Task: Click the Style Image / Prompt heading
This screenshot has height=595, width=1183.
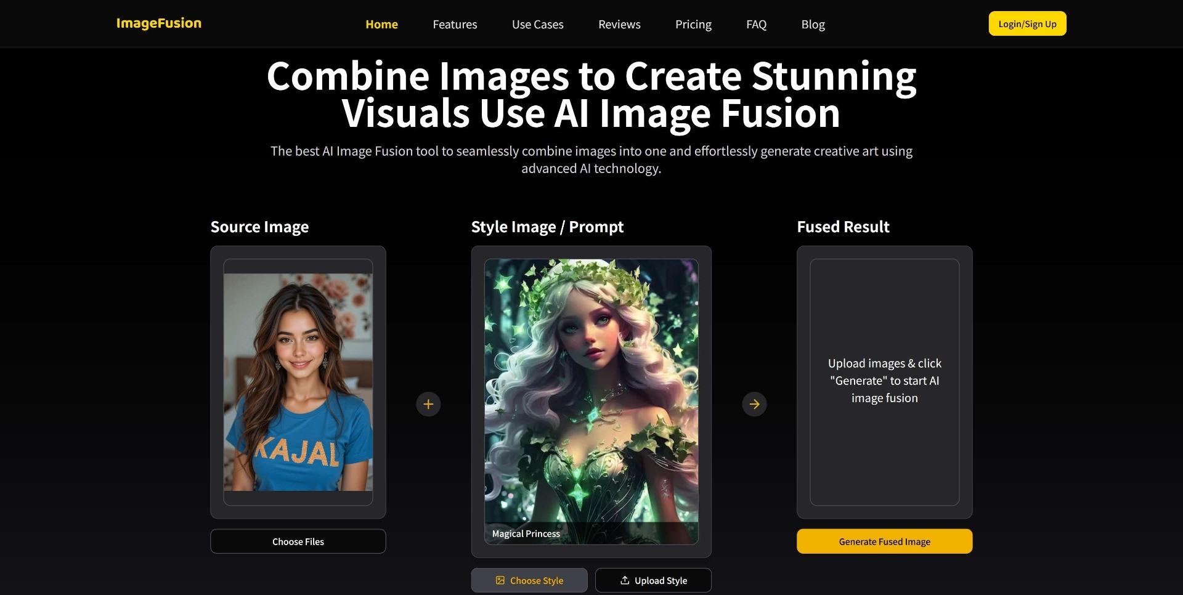Action: pos(547,227)
